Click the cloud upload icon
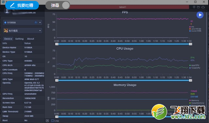 coord(203,7)
